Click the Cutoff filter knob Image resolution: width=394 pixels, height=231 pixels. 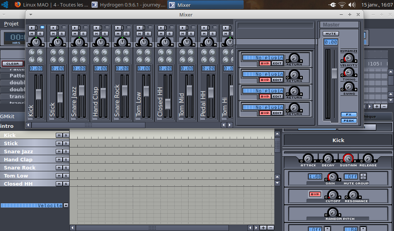coord(332,194)
